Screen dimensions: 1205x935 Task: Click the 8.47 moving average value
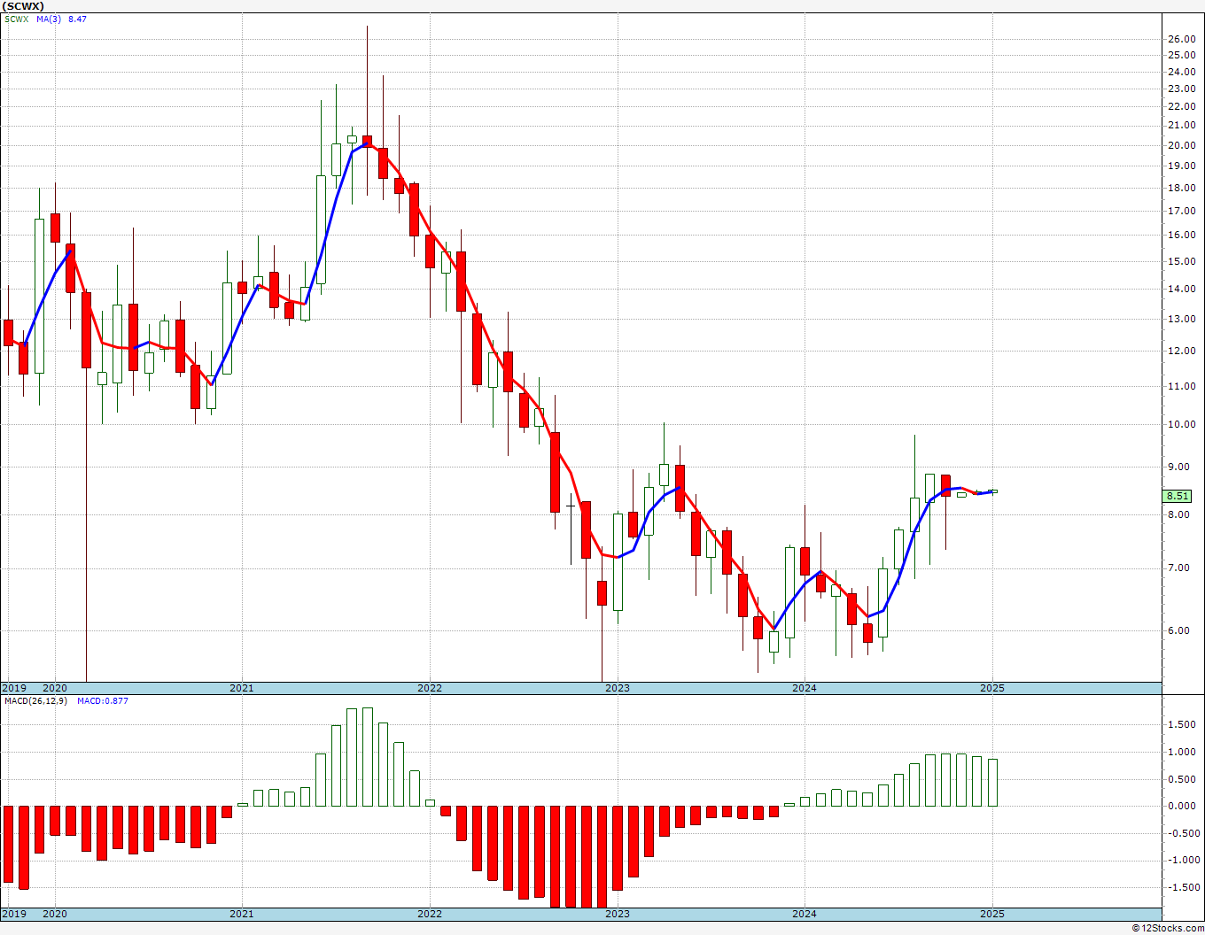pos(77,19)
